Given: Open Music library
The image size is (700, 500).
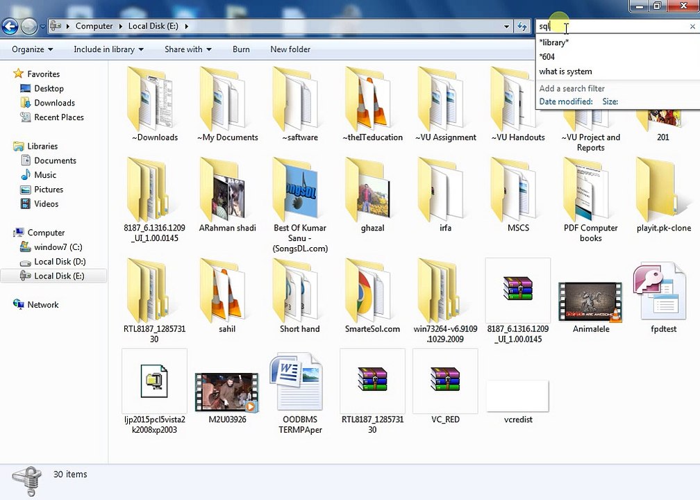Looking at the screenshot, I should 38,174.
